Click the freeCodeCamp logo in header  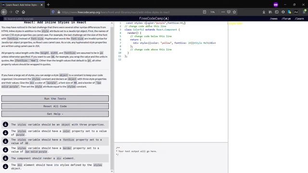coord(154,18)
